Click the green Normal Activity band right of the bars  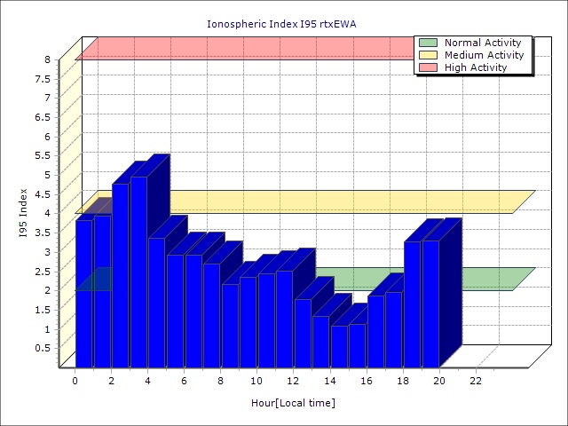coord(488,279)
